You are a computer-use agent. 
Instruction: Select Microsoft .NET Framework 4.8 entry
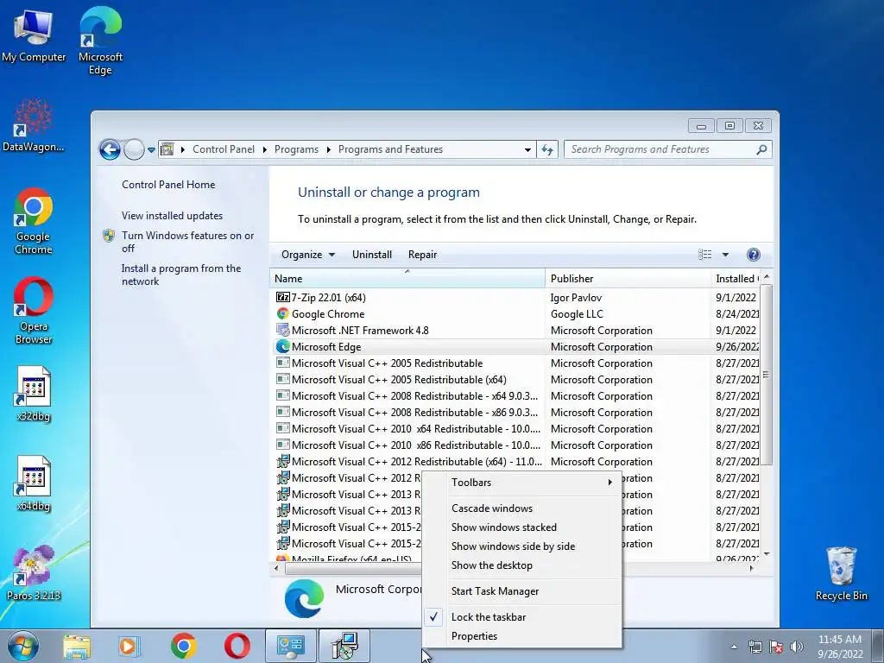point(515,331)
